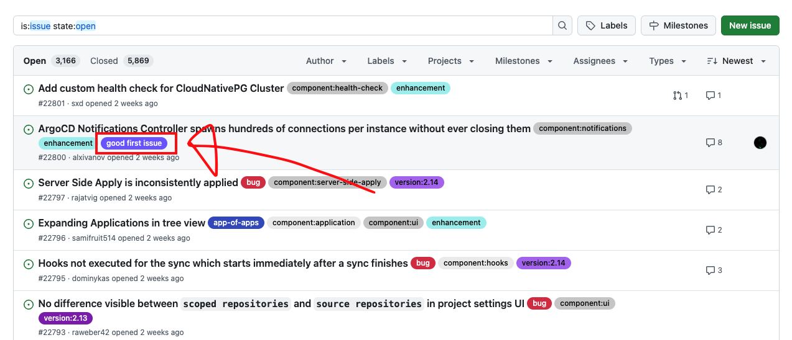This screenshot has width=792, height=340.
Task: Click the component:health-check label
Action: click(x=337, y=88)
